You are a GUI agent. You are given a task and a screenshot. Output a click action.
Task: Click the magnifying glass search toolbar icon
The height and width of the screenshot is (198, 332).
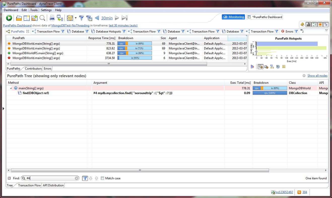point(42,18)
